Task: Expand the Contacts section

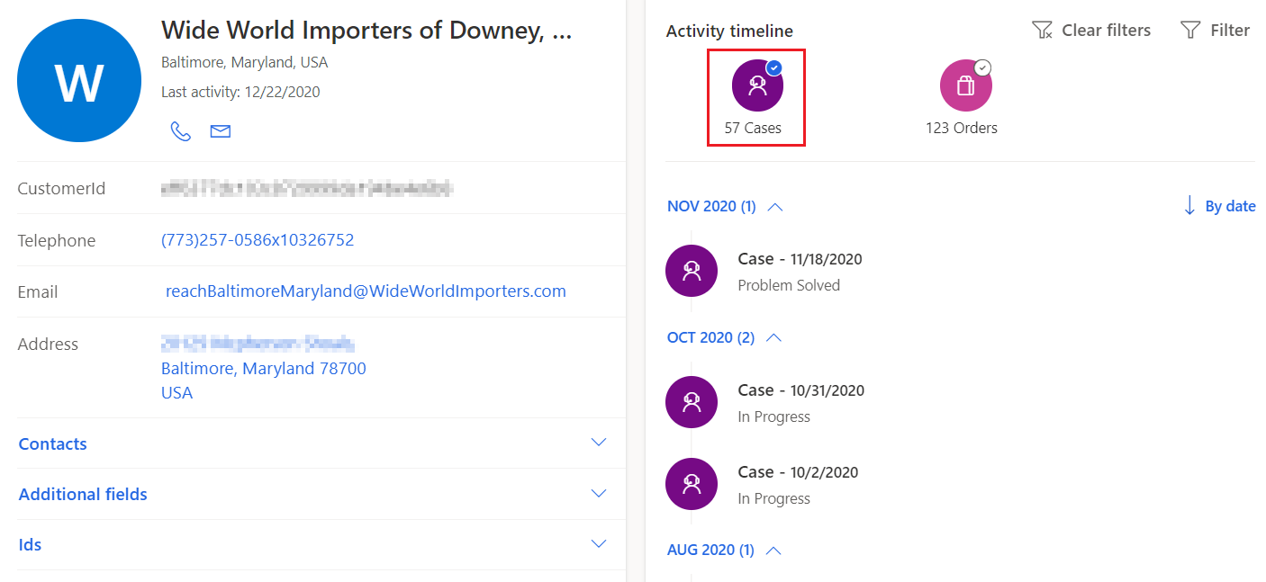Action: click(599, 443)
